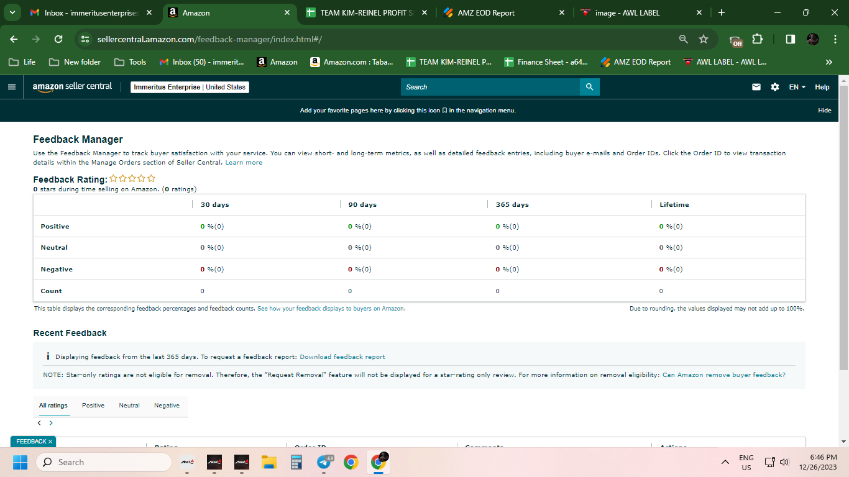Open the Finance Sheet bookmark

[546, 62]
